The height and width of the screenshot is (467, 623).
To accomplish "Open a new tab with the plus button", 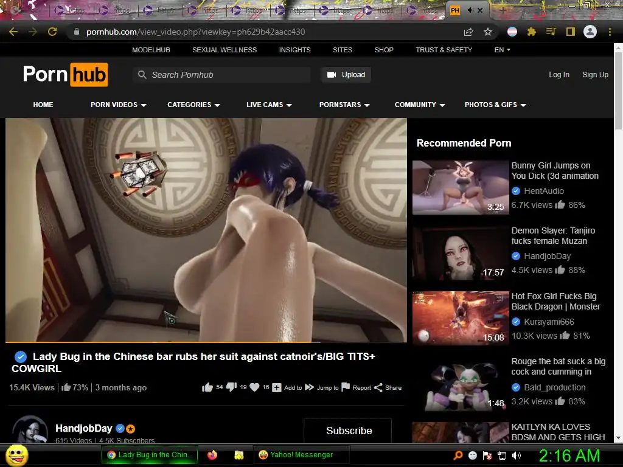I will point(503,10).
